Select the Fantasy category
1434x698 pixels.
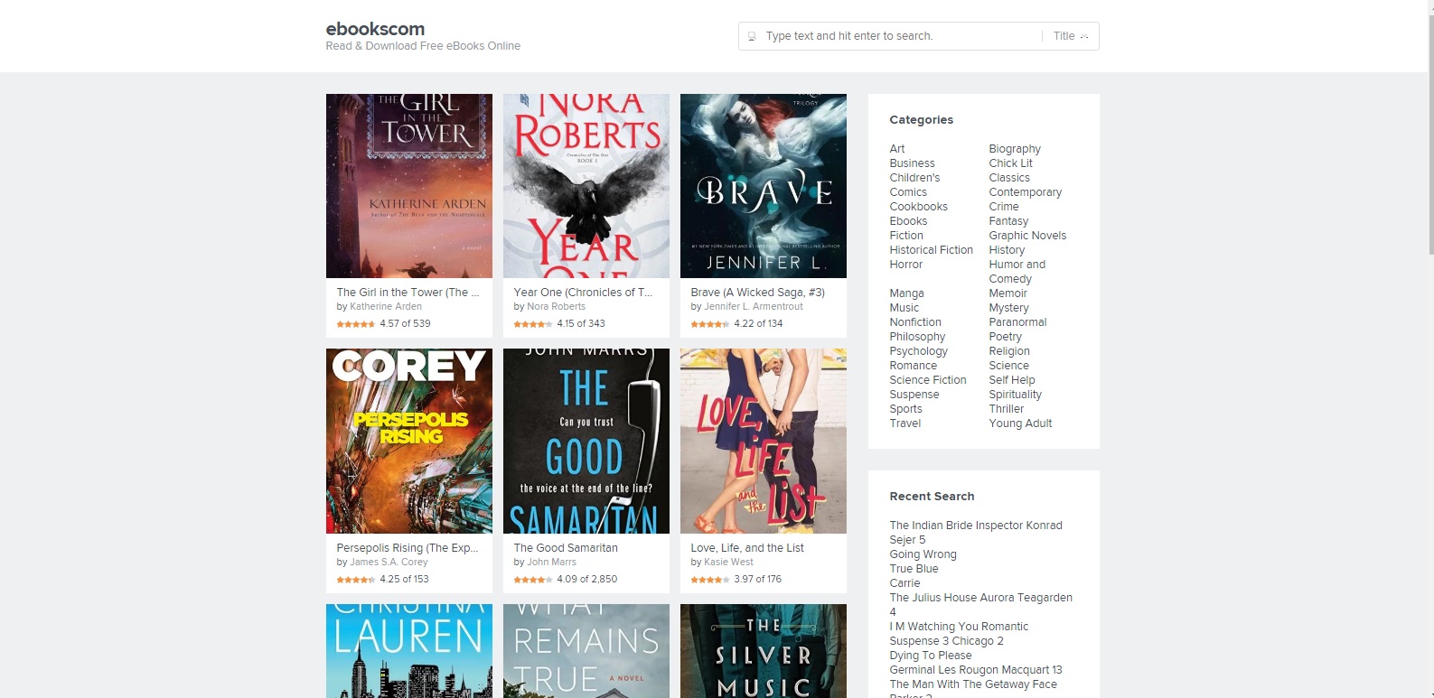[x=1008, y=221]
